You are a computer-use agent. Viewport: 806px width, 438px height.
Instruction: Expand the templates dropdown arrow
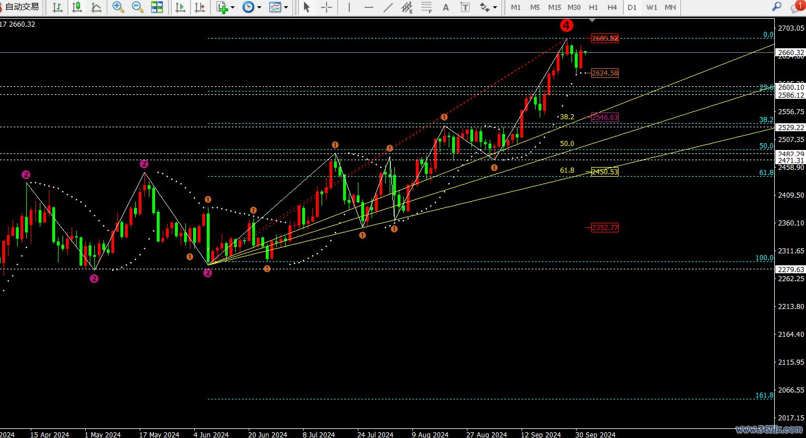[x=286, y=7]
